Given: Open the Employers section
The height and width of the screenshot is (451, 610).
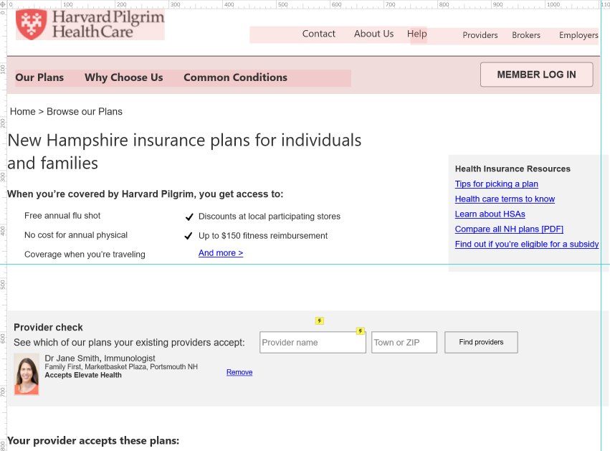Looking at the screenshot, I should coord(578,35).
